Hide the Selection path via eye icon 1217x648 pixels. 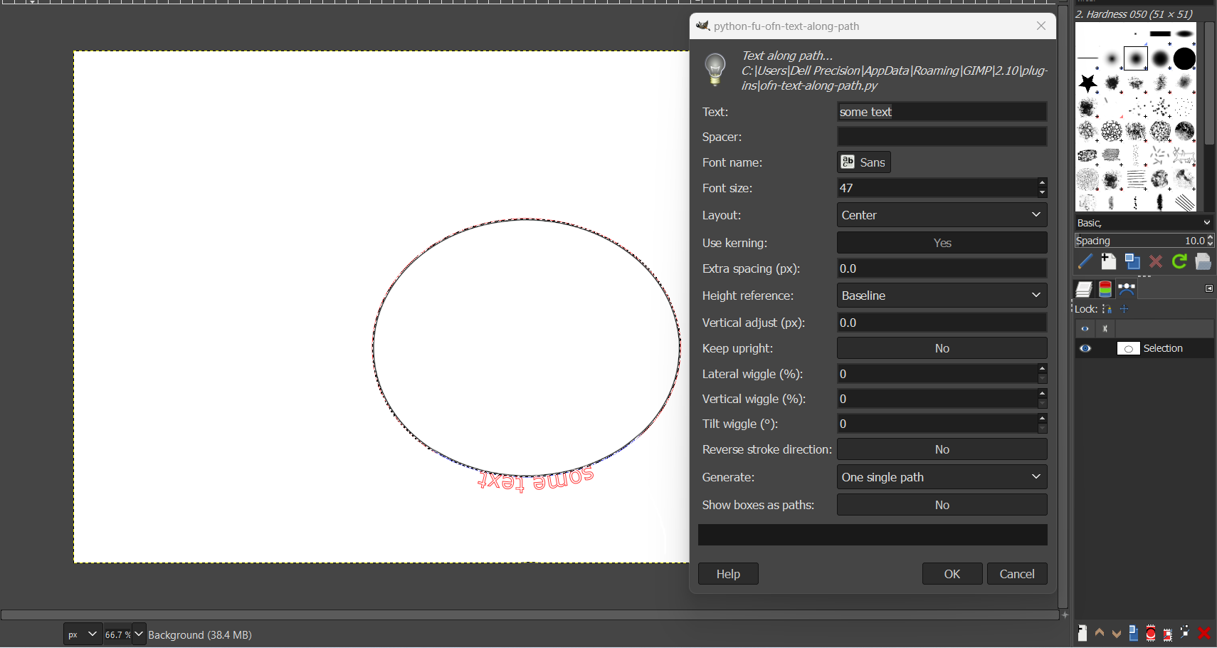click(x=1085, y=348)
